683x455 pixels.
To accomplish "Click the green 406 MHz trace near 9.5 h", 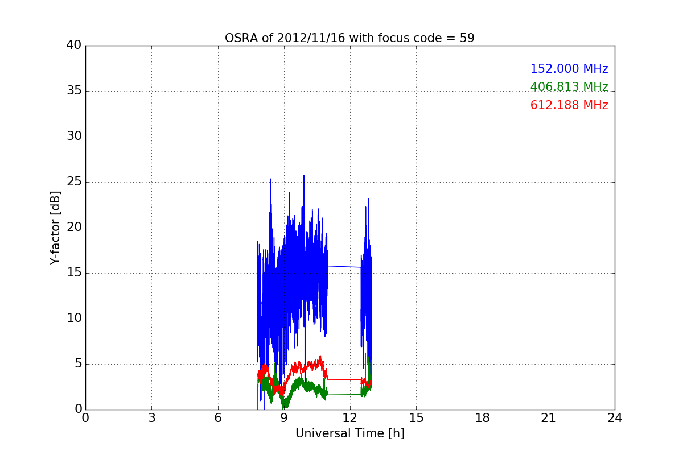I will click(295, 387).
